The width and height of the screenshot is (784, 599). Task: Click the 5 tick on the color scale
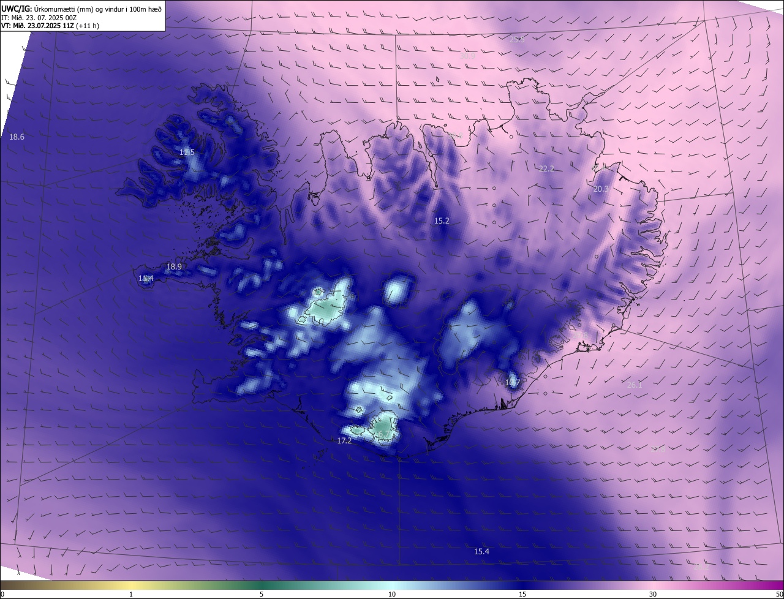click(x=262, y=594)
